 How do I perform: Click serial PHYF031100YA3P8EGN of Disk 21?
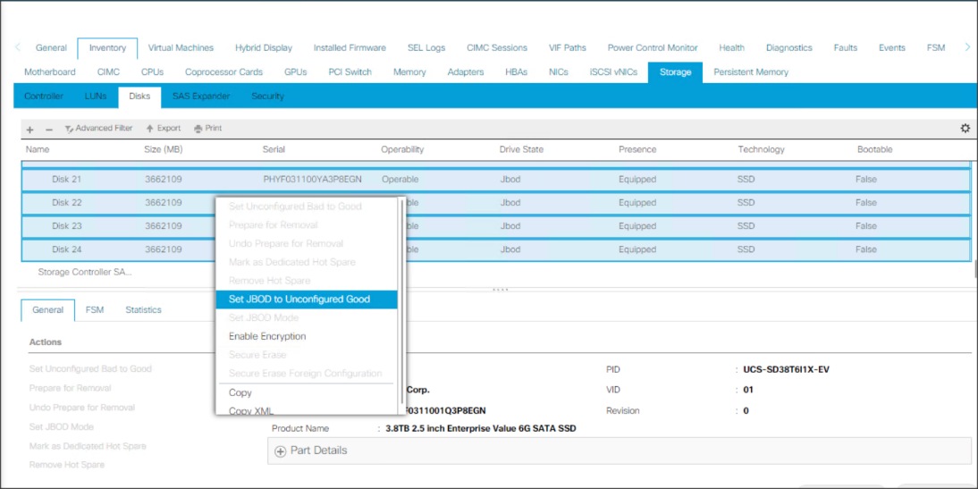tap(313, 180)
